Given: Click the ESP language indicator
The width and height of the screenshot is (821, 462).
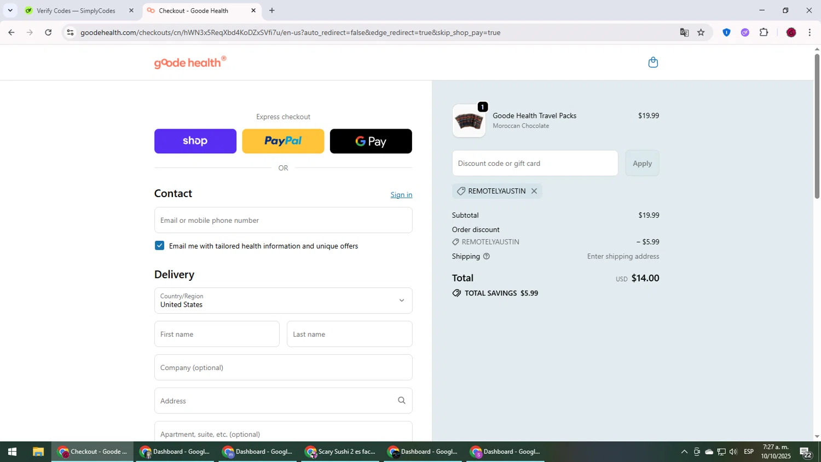Looking at the screenshot, I should [749, 452].
